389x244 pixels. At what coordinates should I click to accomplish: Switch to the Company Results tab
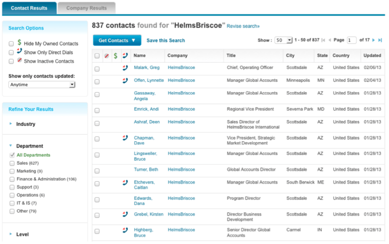point(86,8)
